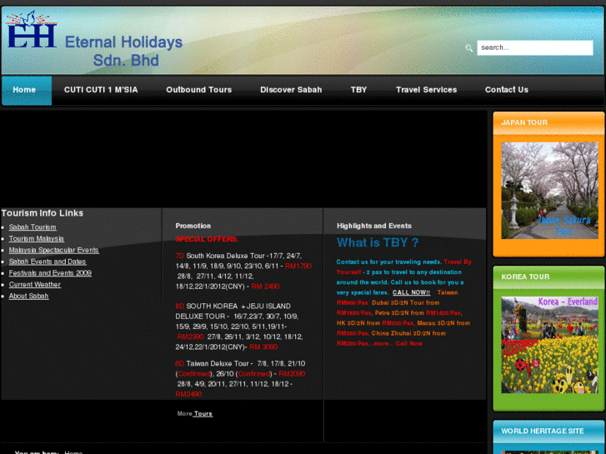
Task: Click the Eternal Holidays Sdn. Bhd title
Action: coord(123,51)
